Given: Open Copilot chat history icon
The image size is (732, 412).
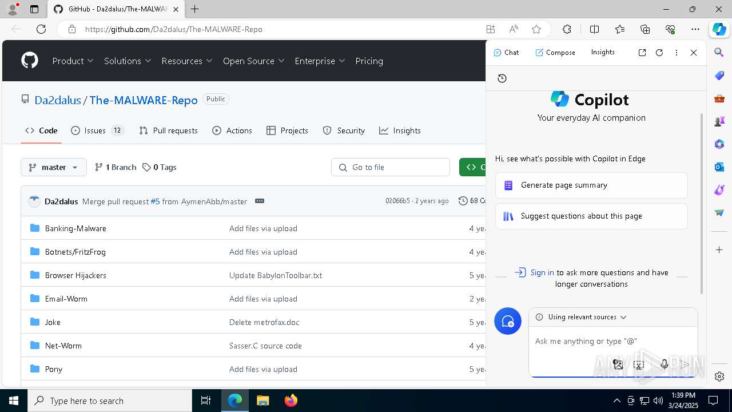Looking at the screenshot, I should pos(502,78).
